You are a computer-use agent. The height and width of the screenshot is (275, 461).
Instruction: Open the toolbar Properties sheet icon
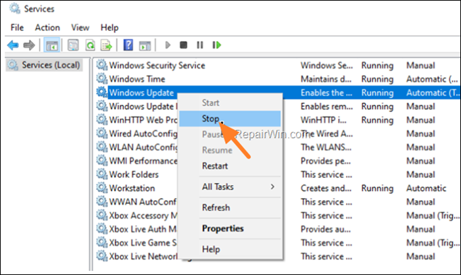coord(73,45)
